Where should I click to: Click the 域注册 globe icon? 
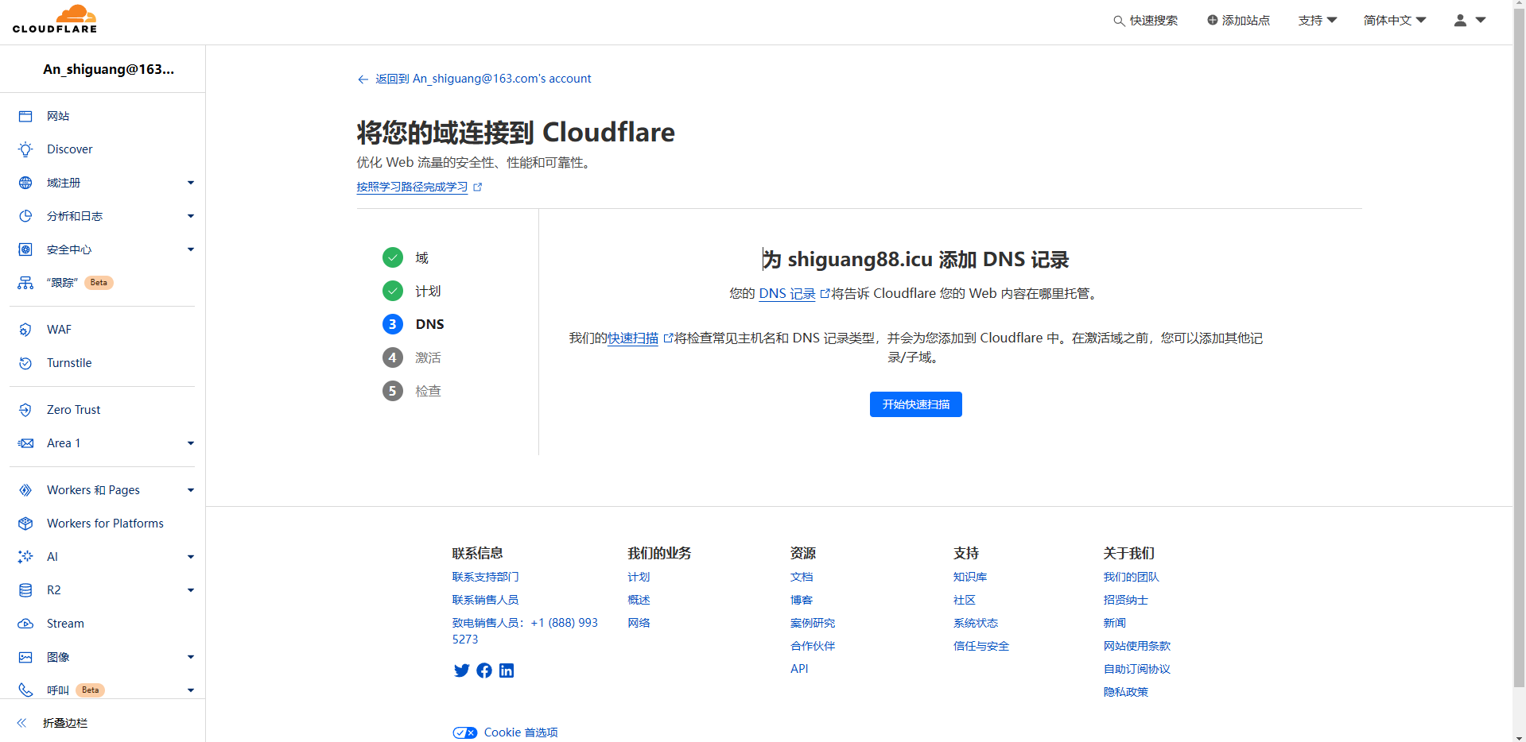coord(25,183)
